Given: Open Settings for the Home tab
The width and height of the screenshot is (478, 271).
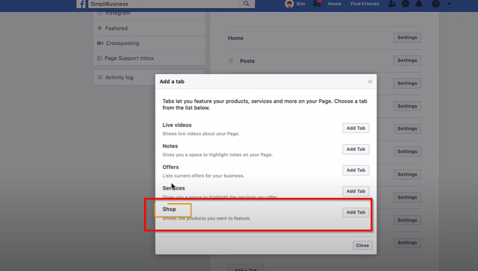Looking at the screenshot, I should pyautogui.click(x=407, y=37).
